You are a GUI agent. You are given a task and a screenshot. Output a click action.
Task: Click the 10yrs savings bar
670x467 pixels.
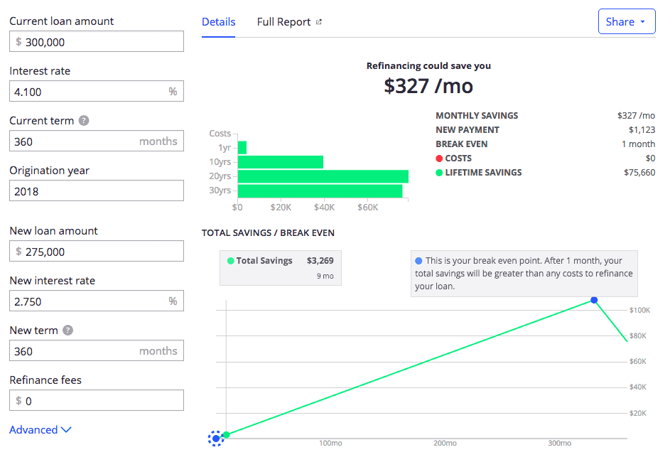point(280,162)
